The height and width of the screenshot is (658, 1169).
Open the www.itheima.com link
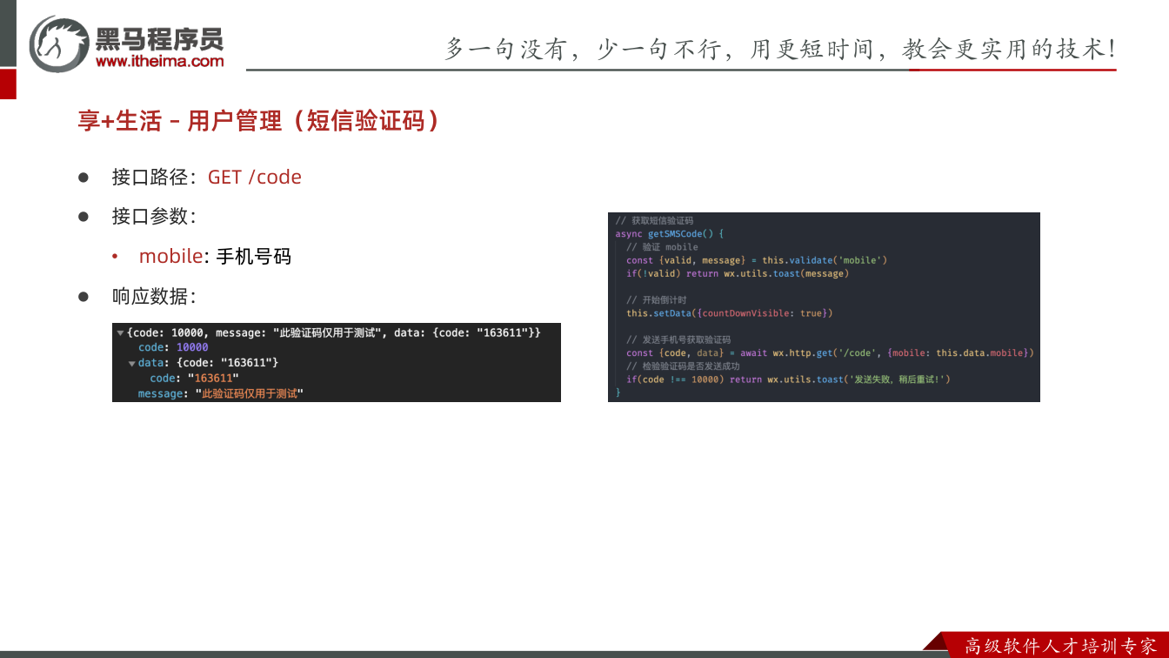click(x=159, y=61)
